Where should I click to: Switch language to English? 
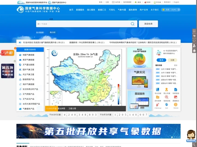pos(176,2)
